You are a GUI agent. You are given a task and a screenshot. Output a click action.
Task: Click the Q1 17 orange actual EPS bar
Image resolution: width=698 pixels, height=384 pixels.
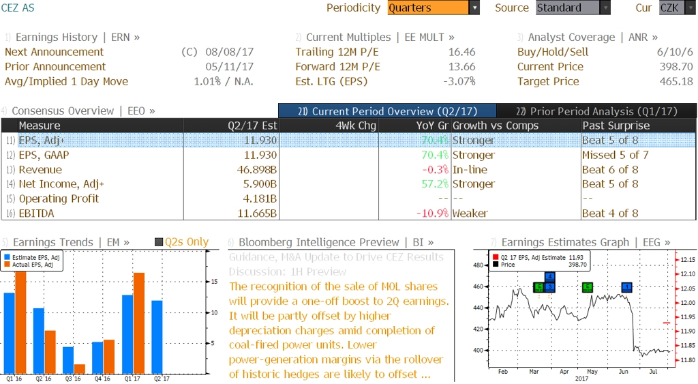tap(139, 323)
